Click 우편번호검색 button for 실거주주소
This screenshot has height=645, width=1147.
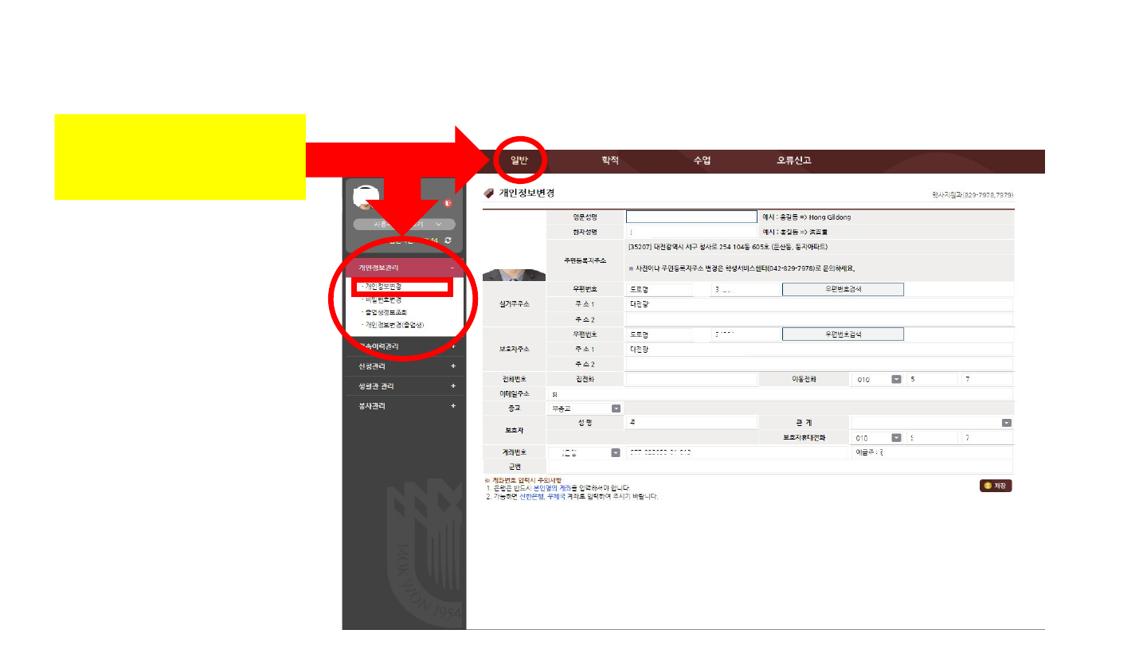tap(843, 290)
